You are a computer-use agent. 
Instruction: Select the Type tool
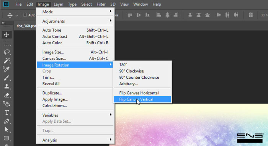(x=7, y=112)
